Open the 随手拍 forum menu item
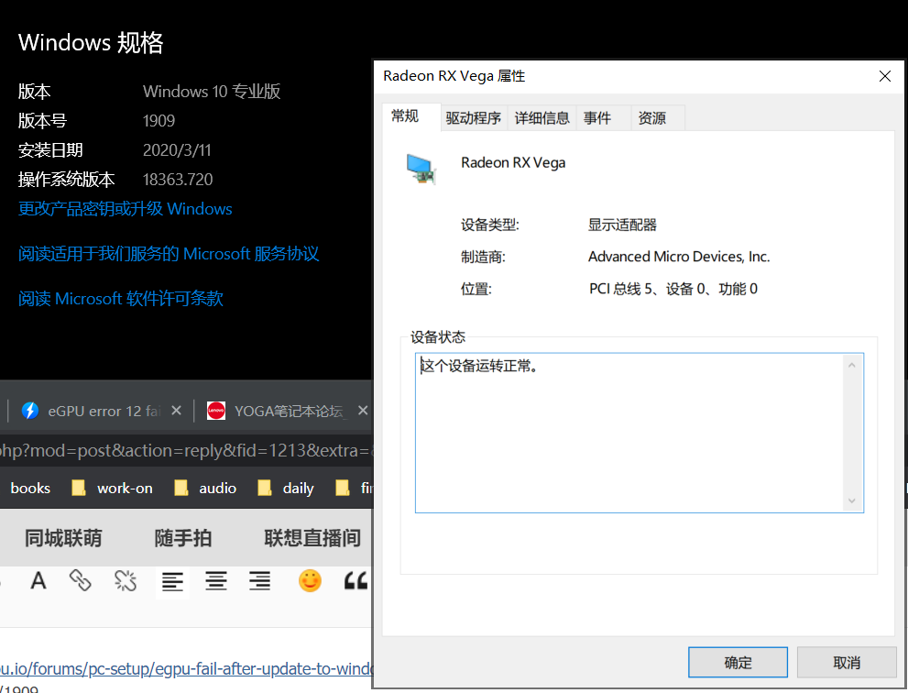908x693 pixels. click(x=183, y=538)
